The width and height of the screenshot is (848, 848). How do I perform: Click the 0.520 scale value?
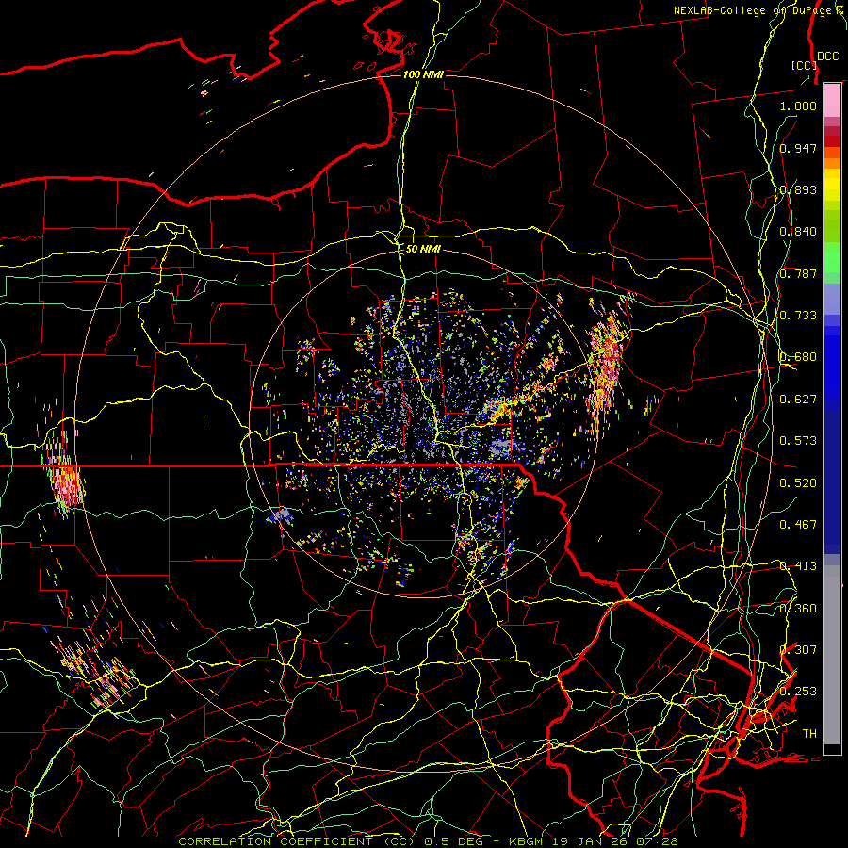tap(798, 483)
